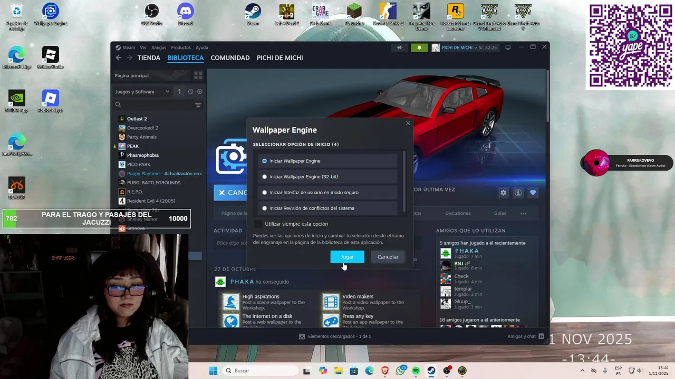Screen dimensions: 675x379
Task: Click the library search field
Action: 153,105
